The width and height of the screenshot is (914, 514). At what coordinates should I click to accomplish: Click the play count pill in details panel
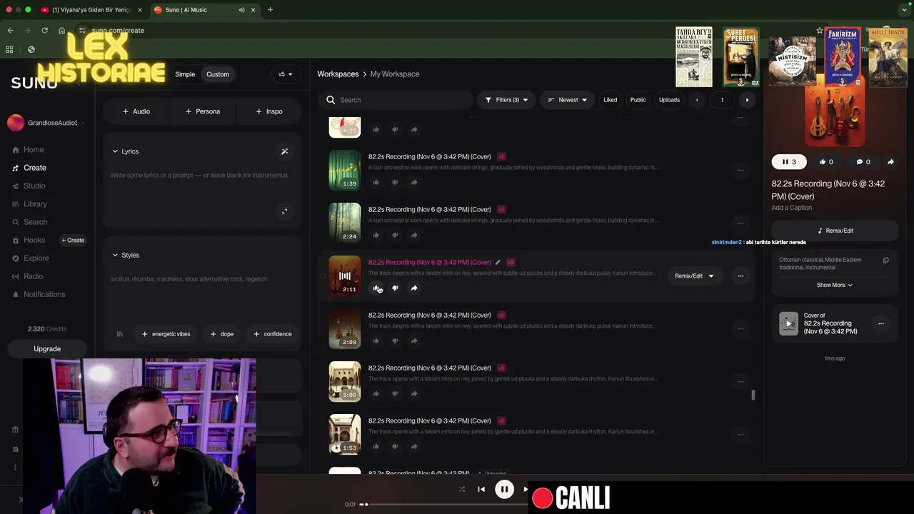pos(789,162)
